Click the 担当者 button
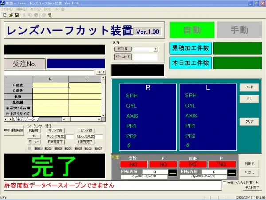This screenshot has height=200, width=266. [123, 49]
